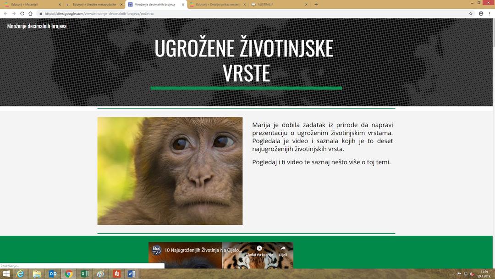Screen dimensions: 495x279
Task: Click the video's Share (Dijeli) arrow icon
Action: coord(283,248)
